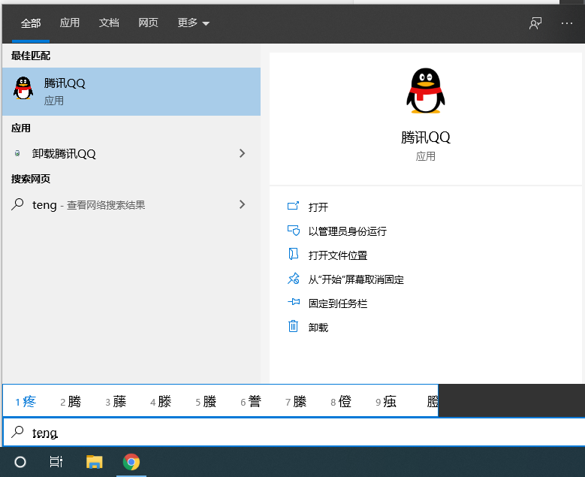Switch to the 应用 tab
Viewport: 585px width, 477px height.
(70, 23)
